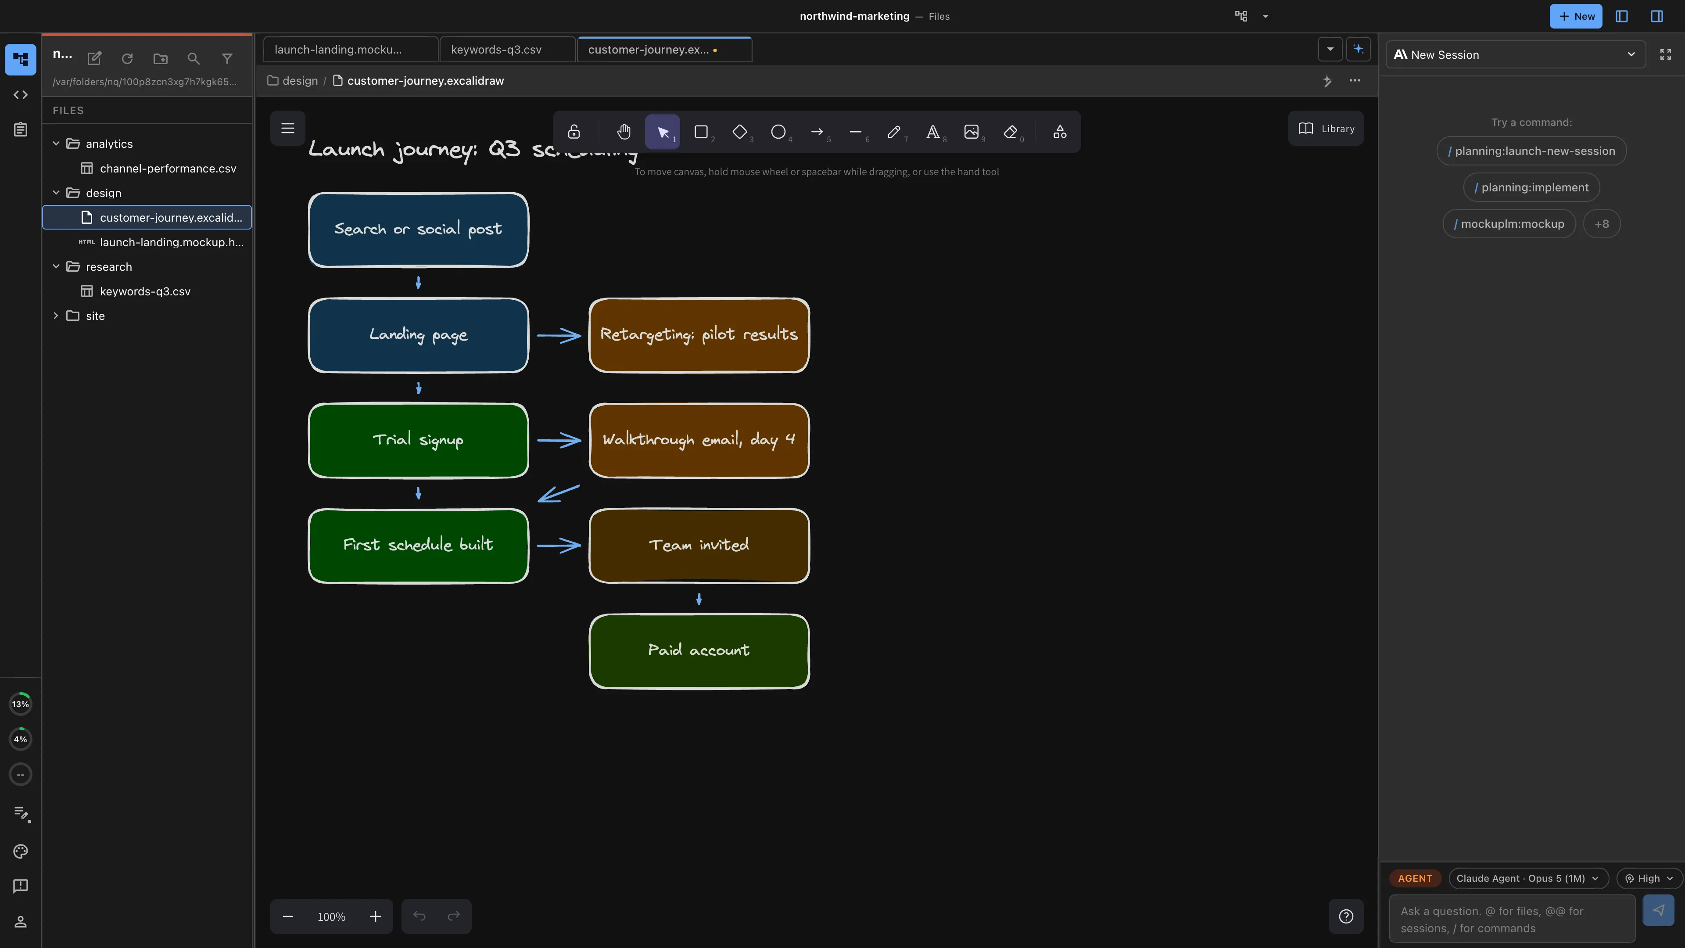Toggle the left sidebar panel
The width and height of the screenshot is (1685, 948).
(1622, 16)
